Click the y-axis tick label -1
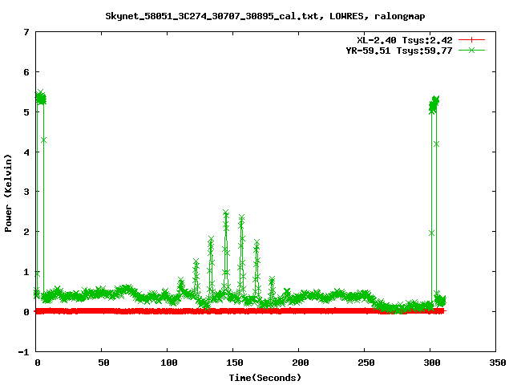513x385 pixels. [x=23, y=352]
